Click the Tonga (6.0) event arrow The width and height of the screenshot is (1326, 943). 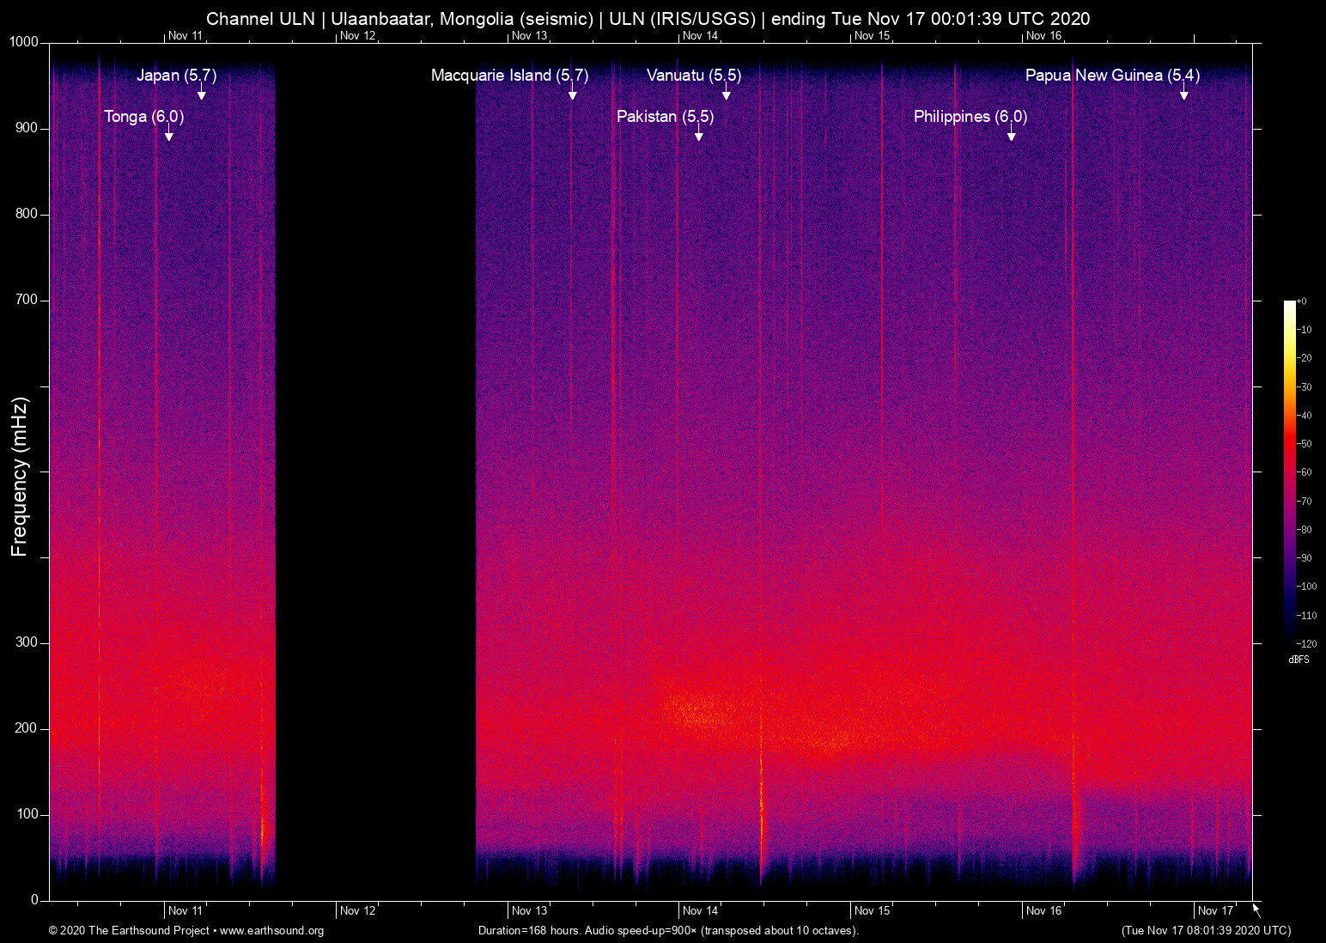(x=167, y=137)
